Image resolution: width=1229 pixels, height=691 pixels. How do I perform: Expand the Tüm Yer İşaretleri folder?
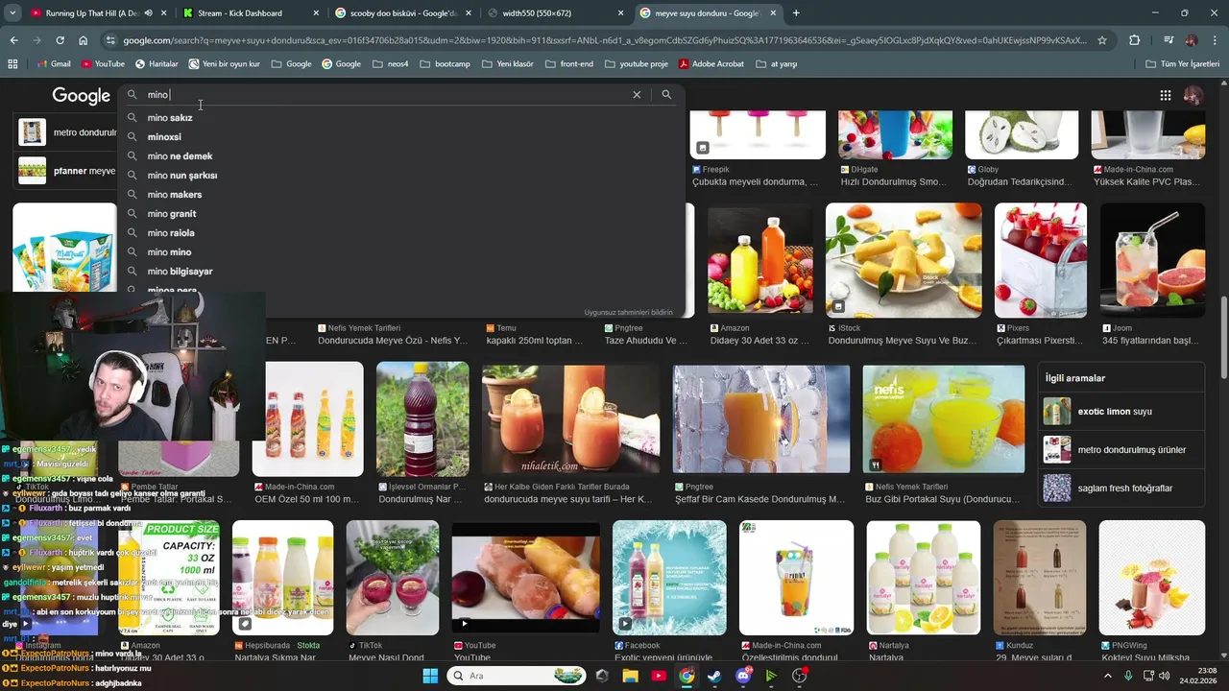[1183, 63]
